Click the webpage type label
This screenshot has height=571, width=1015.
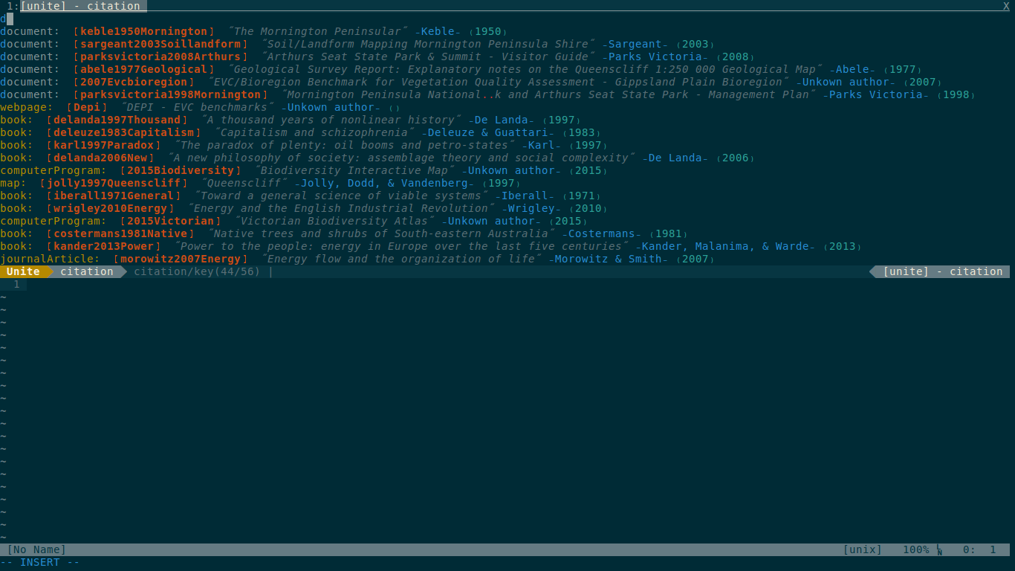pos(27,107)
